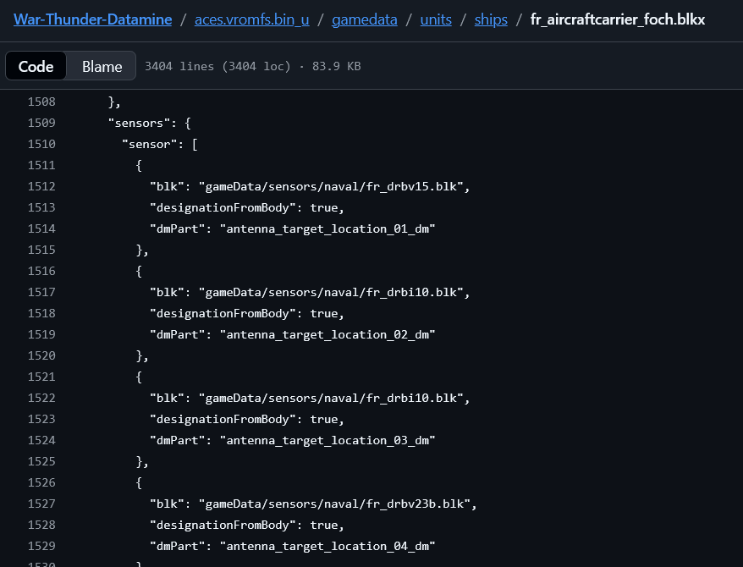Select line number 1517 in the gutter
The height and width of the screenshot is (567, 743).
(x=41, y=292)
